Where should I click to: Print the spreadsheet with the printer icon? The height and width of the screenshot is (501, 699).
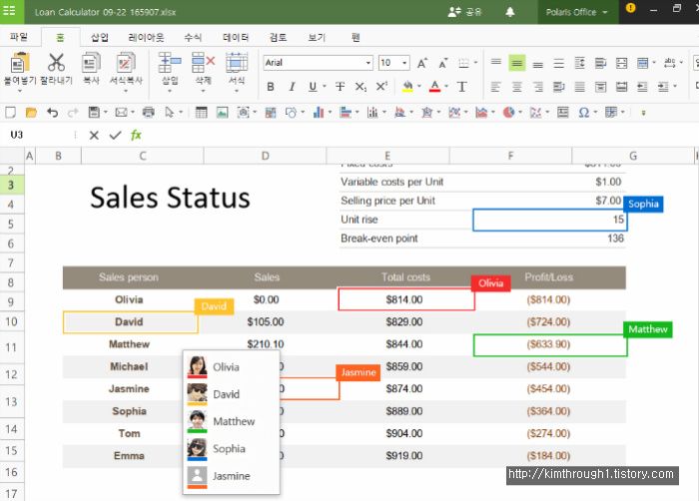(148, 113)
